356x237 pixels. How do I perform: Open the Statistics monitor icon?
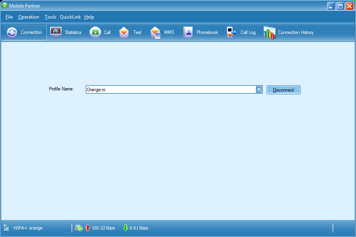(56, 32)
